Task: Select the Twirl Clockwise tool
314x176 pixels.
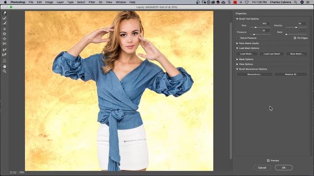Action: tap(4, 29)
